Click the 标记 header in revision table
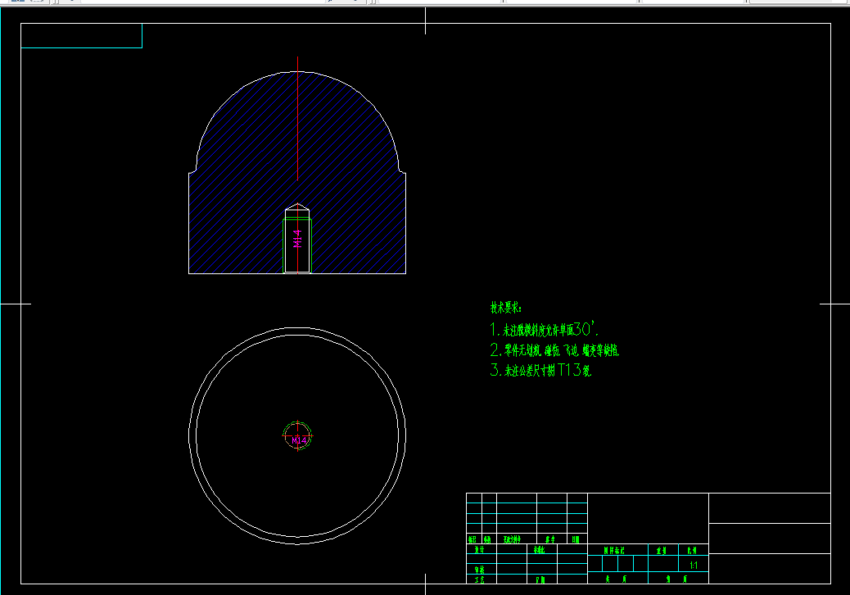850x595 pixels. [472, 539]
